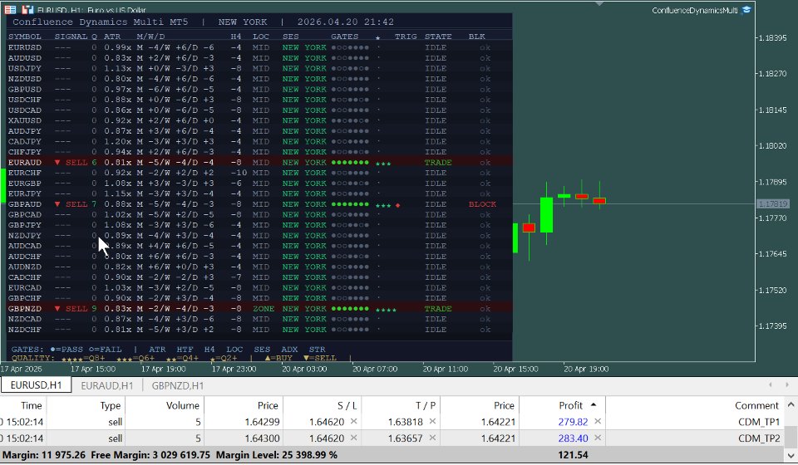Click the trade list scroll up arrow

791,405
